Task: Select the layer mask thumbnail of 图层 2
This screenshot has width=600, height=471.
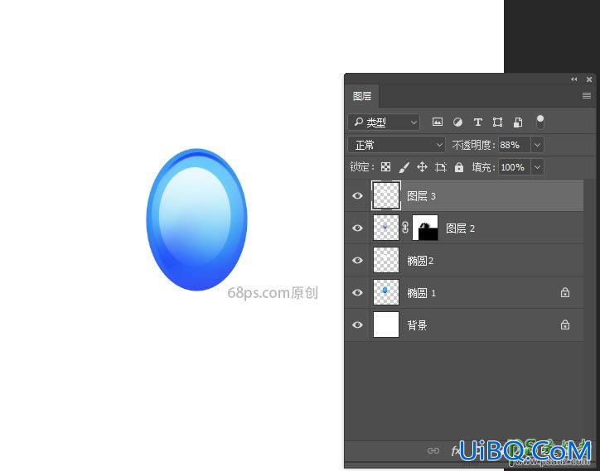Action: 425,228
